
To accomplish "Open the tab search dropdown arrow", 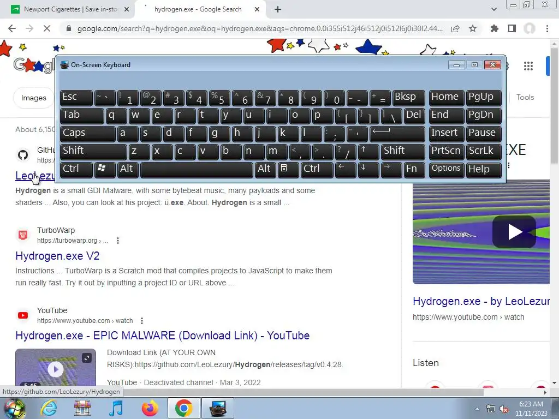I will 493,10.
